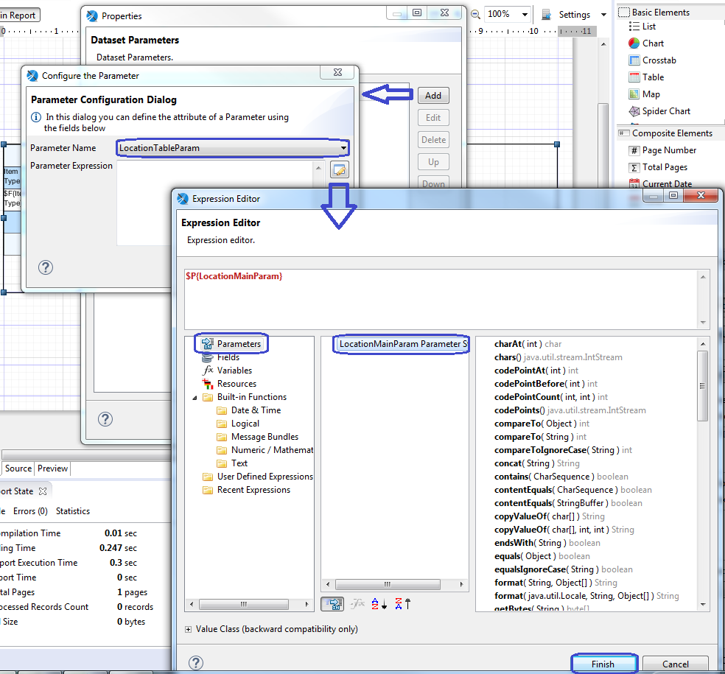Toggle the built-in parameters filter icon
Image resolution: width=725 pixels, height=674 pixels.
pyautogui.click(x=332, y=604)
